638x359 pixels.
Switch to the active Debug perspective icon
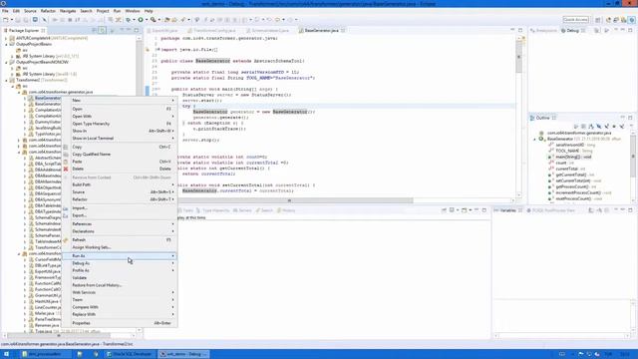(x=632, y=20)
